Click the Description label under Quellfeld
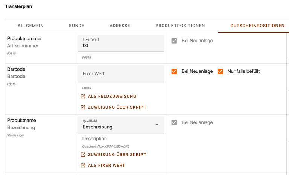Screen dimensions: 289x175 [x=94, y=139]
